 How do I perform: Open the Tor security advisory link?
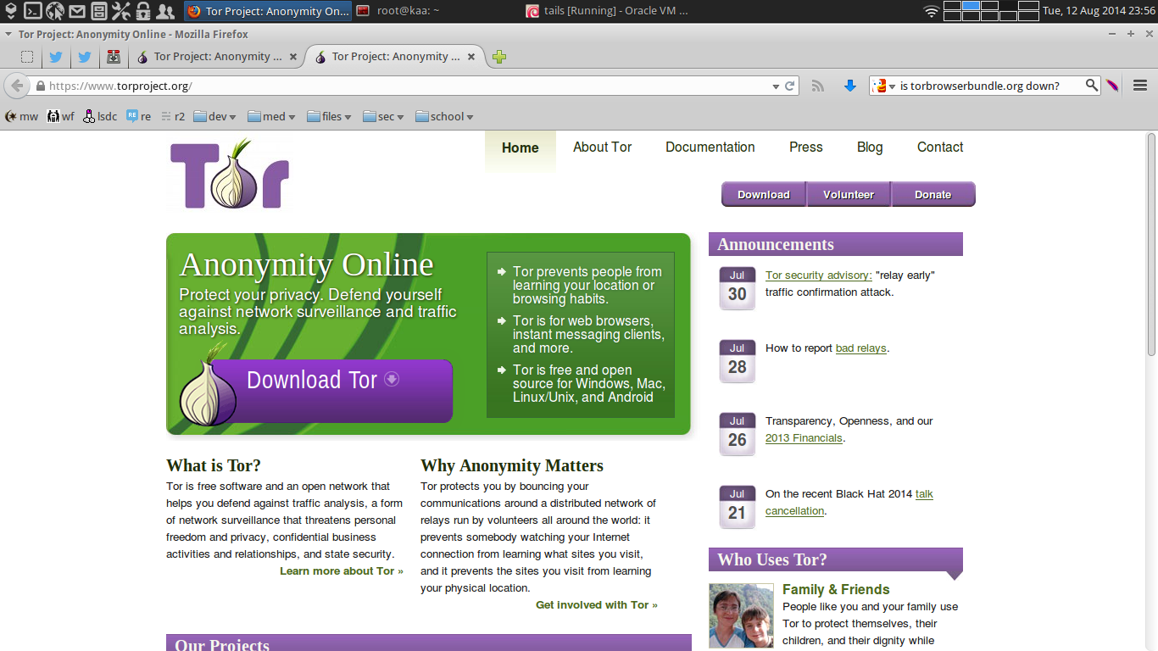click(x=819, y=275)
